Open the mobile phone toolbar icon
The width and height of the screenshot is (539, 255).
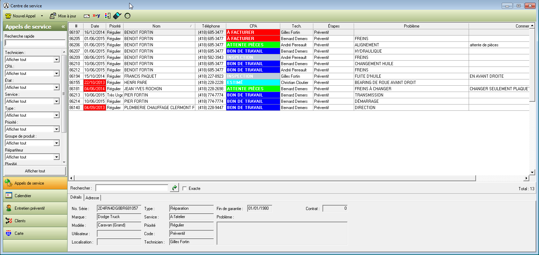117,16
